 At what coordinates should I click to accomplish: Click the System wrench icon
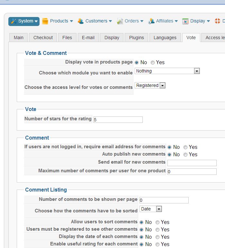click(13, 21)
